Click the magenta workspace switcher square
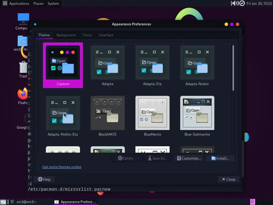273x205 pixels. point(252,202)
